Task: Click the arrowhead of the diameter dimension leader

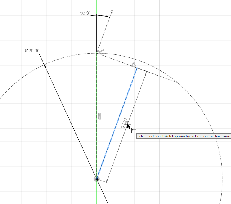Action: 45,66
